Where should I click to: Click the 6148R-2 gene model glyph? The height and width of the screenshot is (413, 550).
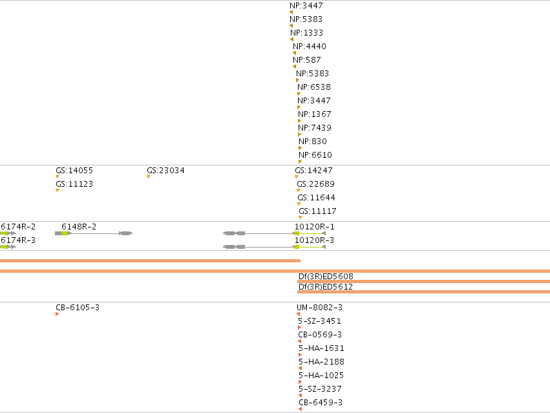(94, 233)
